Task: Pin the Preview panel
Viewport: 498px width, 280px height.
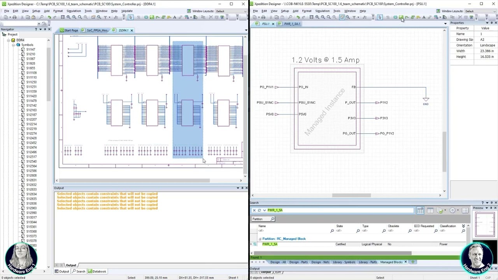Action: click(x=491, y=208)
